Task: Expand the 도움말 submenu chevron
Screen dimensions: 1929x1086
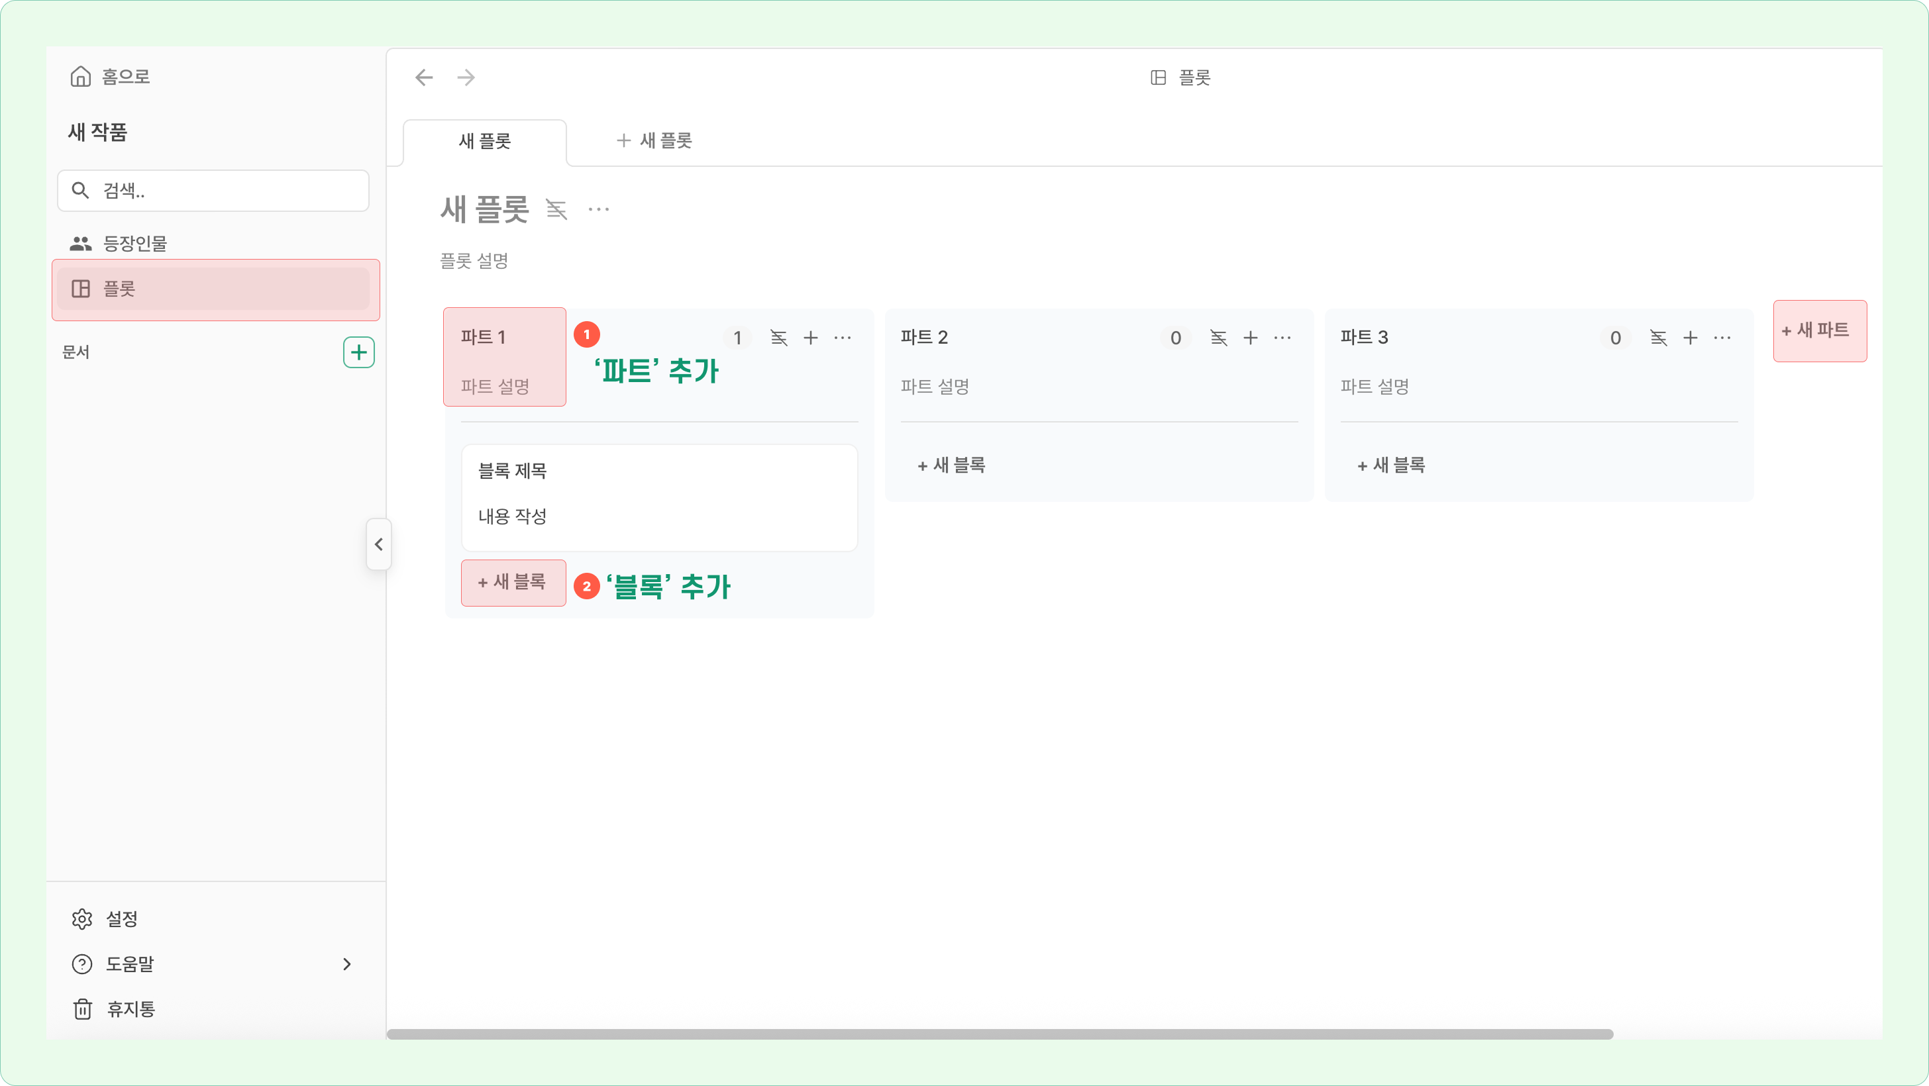Action: pos(346,964)
